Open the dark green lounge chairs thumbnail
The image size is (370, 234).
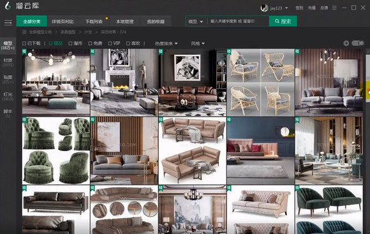tap(329, 210)
